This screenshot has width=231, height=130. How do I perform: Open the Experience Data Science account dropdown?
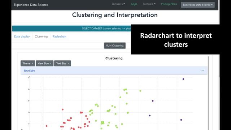point(198,5)
